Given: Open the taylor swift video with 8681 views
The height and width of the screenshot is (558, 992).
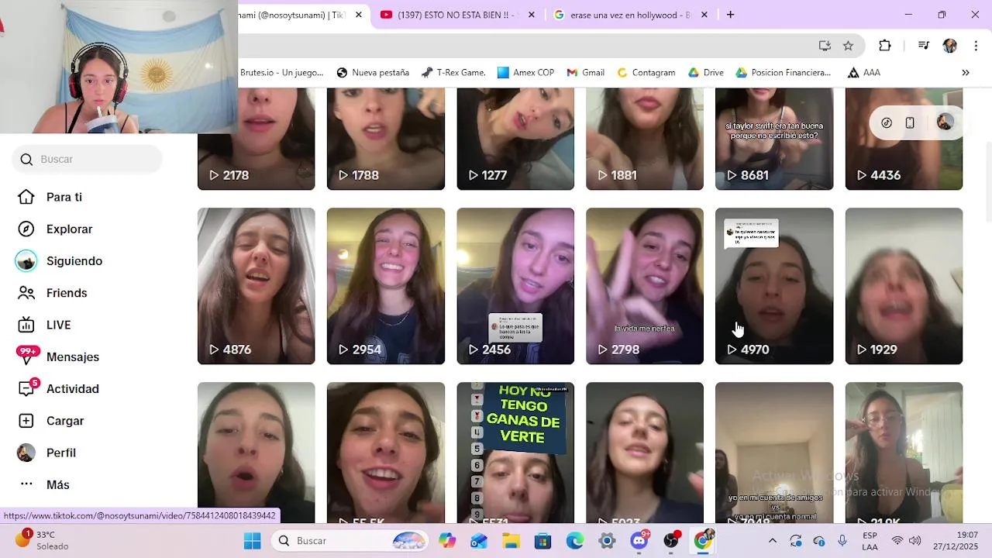Looking at the screenshot, I should click(x=774, y=139).
